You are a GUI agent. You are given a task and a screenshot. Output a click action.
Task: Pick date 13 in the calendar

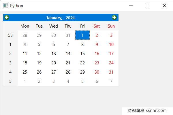[x=54, y=53]
